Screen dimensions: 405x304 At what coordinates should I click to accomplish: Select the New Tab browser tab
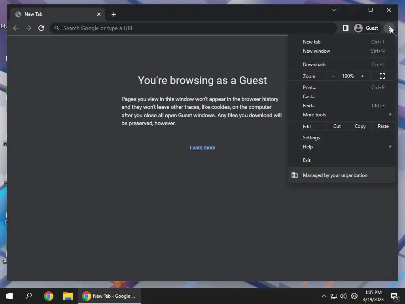click(58, 14)
